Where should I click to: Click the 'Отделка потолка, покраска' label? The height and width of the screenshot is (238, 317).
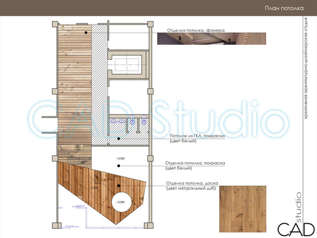pos(195,163)
